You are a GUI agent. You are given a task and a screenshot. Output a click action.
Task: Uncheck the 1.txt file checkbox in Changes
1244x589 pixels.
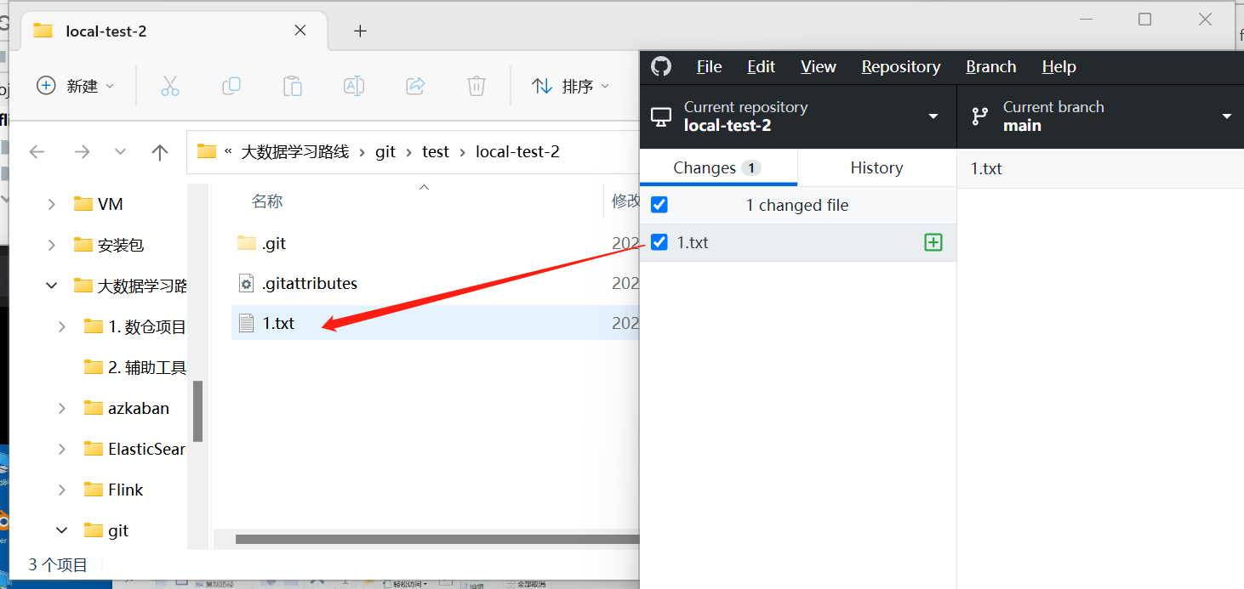click(659, 242)
